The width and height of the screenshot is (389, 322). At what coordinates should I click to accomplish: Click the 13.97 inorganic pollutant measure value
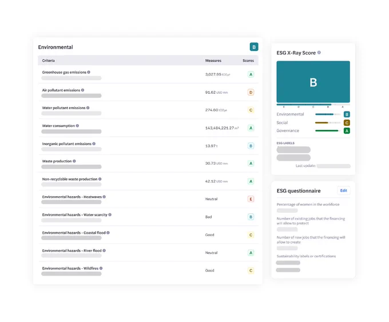(211, 146)
